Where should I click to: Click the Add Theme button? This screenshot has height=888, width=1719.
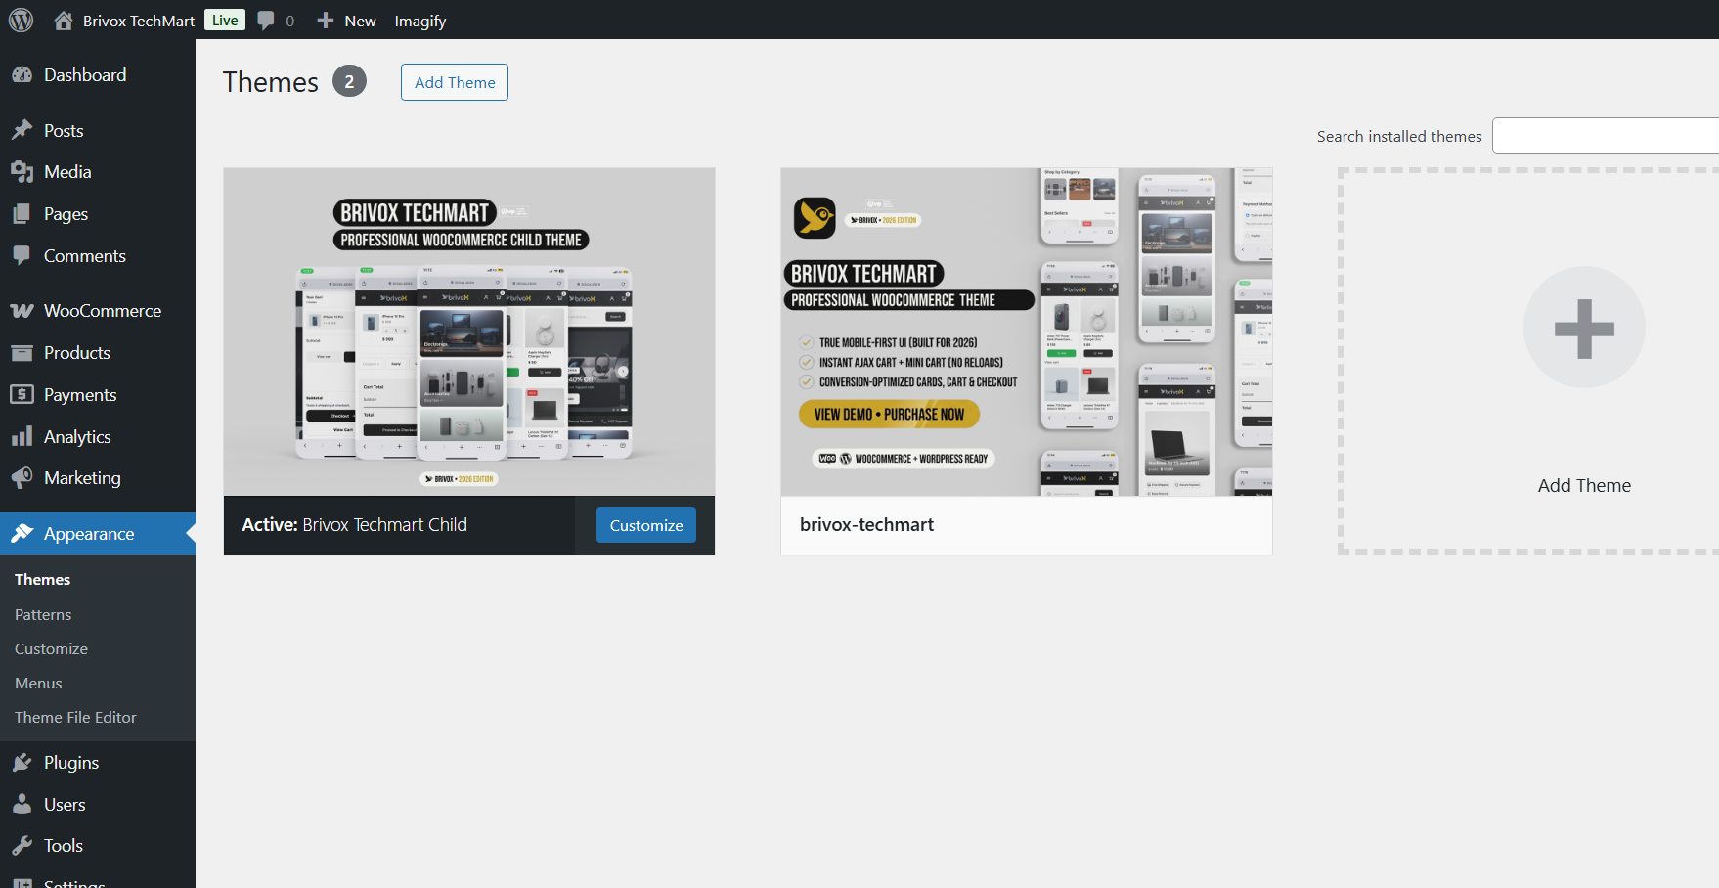tap(454, 82)
